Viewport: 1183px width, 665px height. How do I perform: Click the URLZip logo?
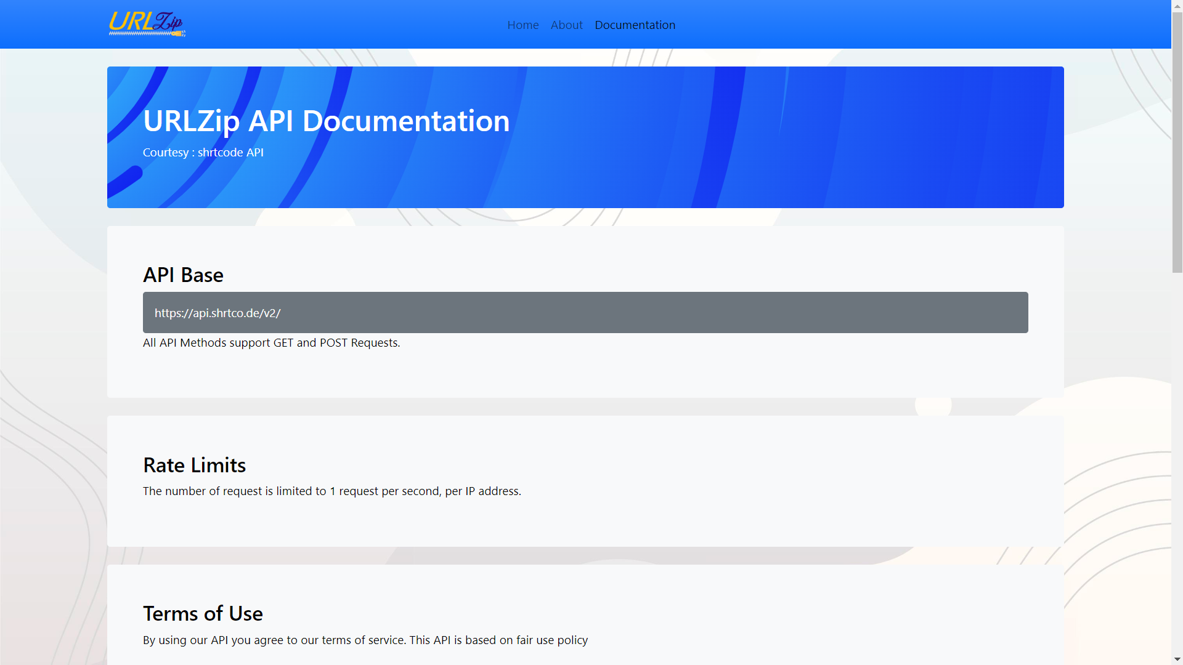coord(147,24)
